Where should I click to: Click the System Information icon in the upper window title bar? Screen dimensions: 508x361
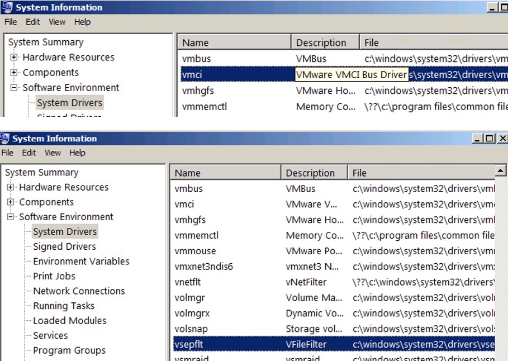click(x=8, y=8)
